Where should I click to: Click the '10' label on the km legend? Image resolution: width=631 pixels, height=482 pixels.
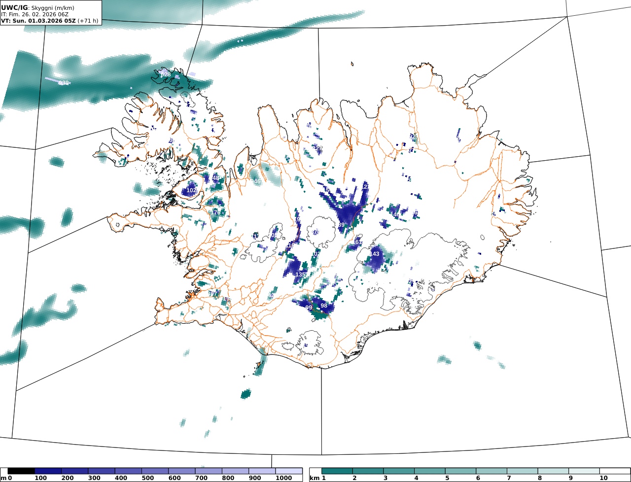coord(603,478)
